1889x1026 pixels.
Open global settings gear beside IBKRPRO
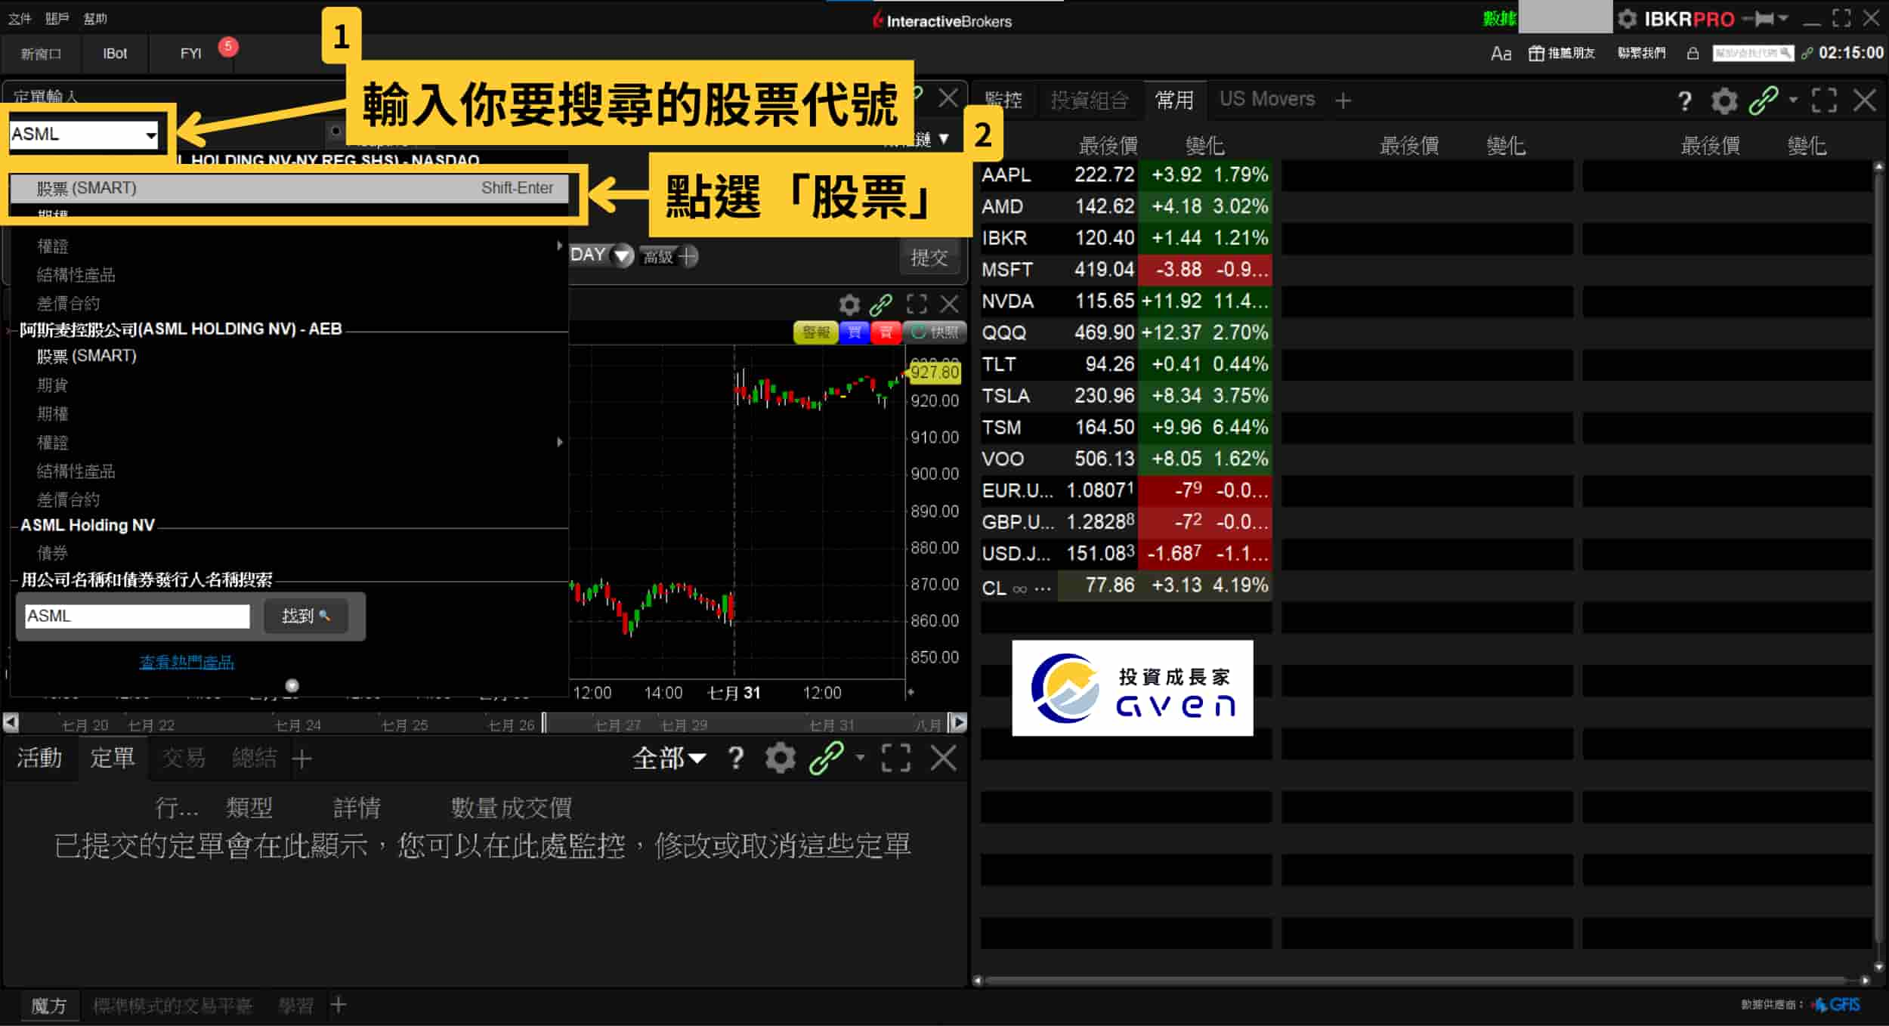1627,19
